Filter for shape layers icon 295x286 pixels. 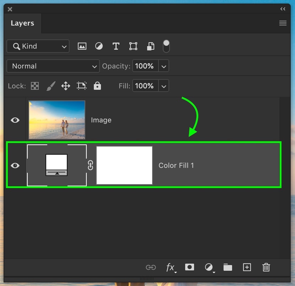(133, 46)
